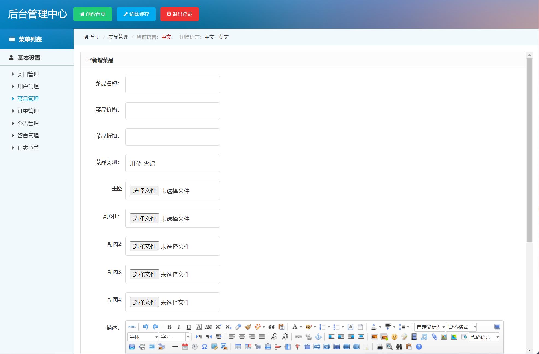Viewport: 539px width, 354px height.
Task: Click the attachment paperclip icon
Action: point(434,337)
